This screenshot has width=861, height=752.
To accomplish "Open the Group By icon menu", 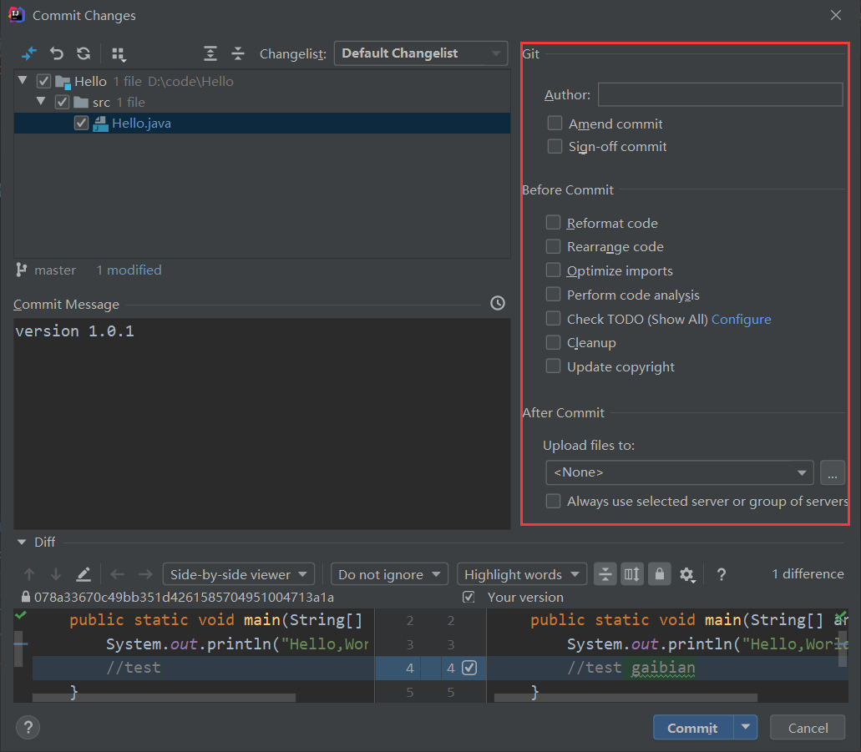I will (x=119, y=53).
